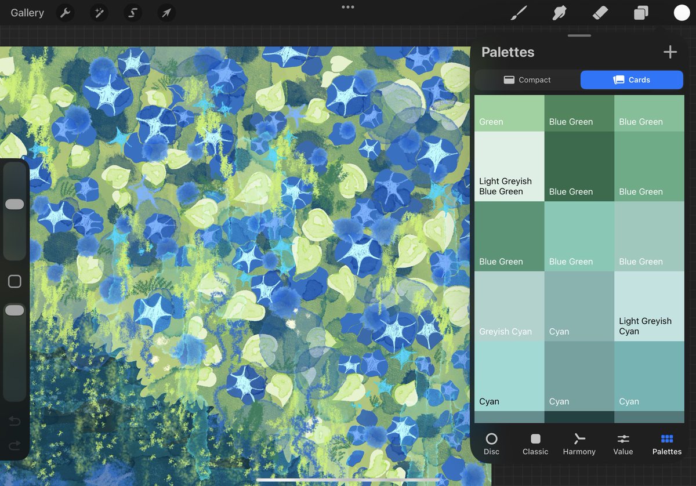This screenshot has height=486, width=696.
Task: Pick the Light Greyish Blue Green swatch
Action: click(509, 166)
